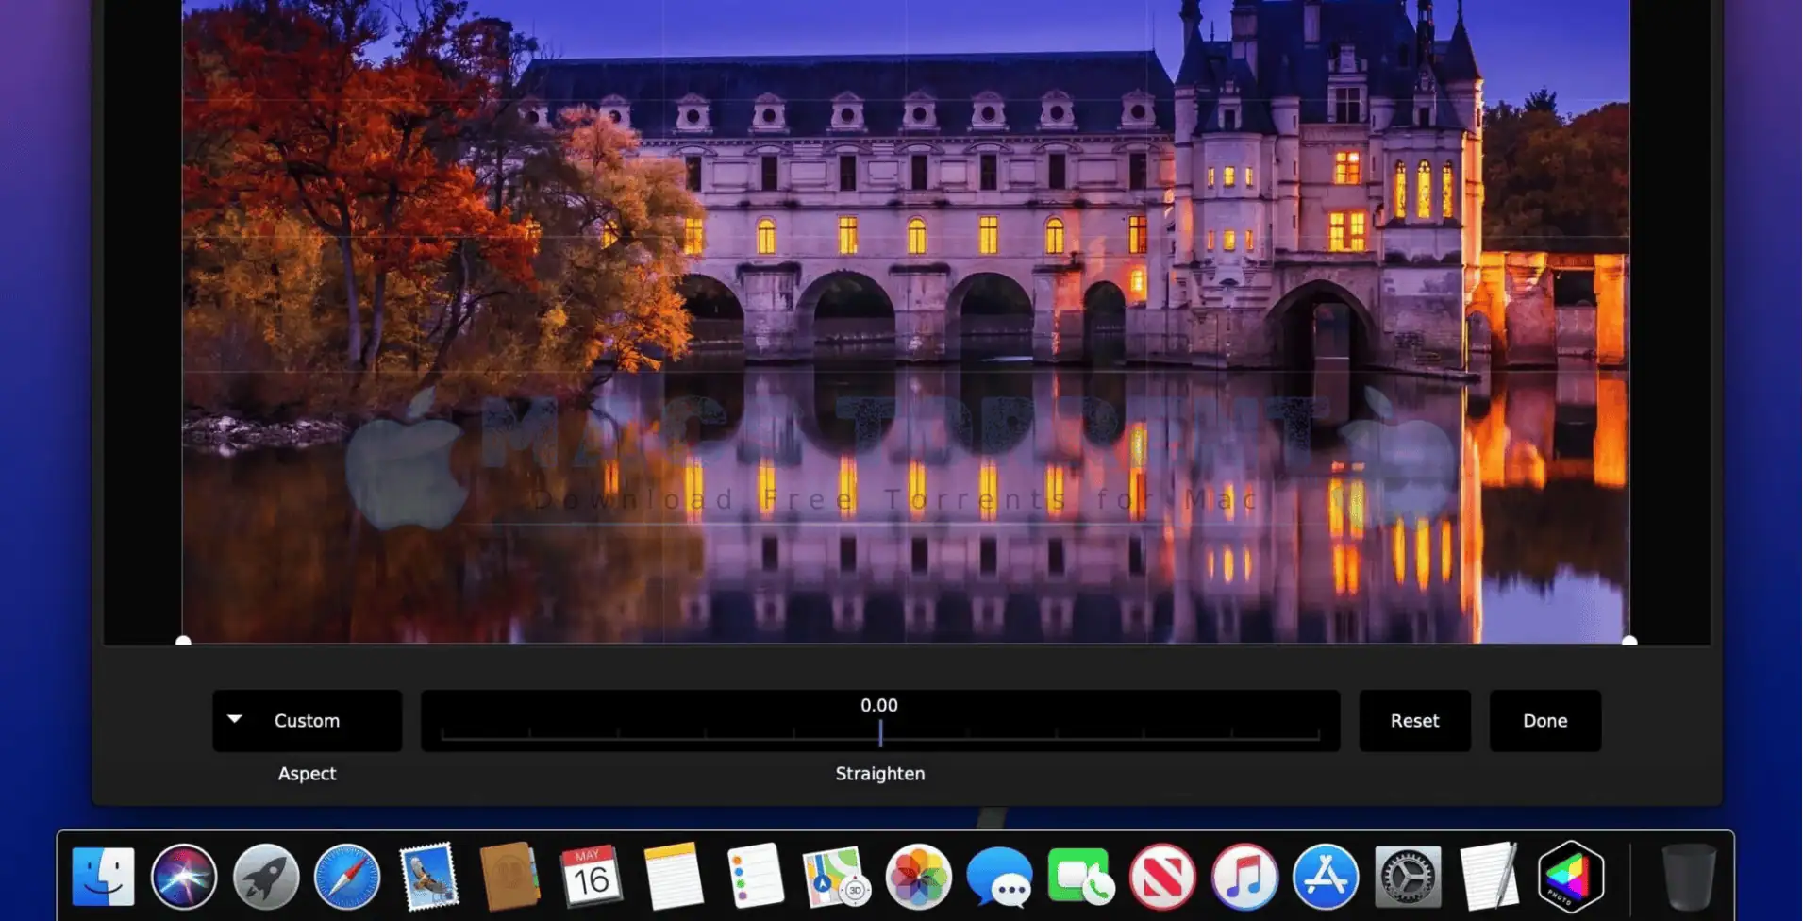Open Finder from the dock
This screenshot has height=921, width=1803.
pyautogui.click(x=103, y=877)
